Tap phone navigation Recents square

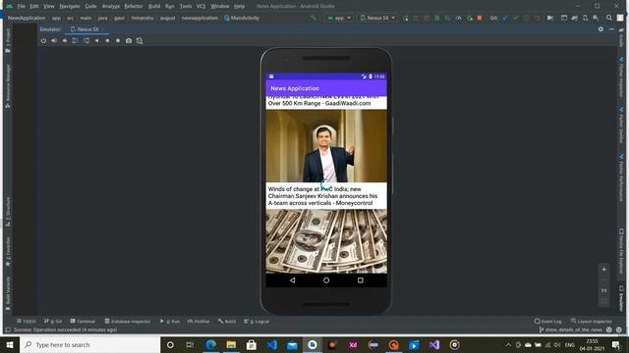click(361, 280)
